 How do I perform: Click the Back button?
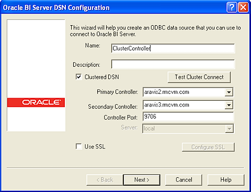(x=105, y=180)
